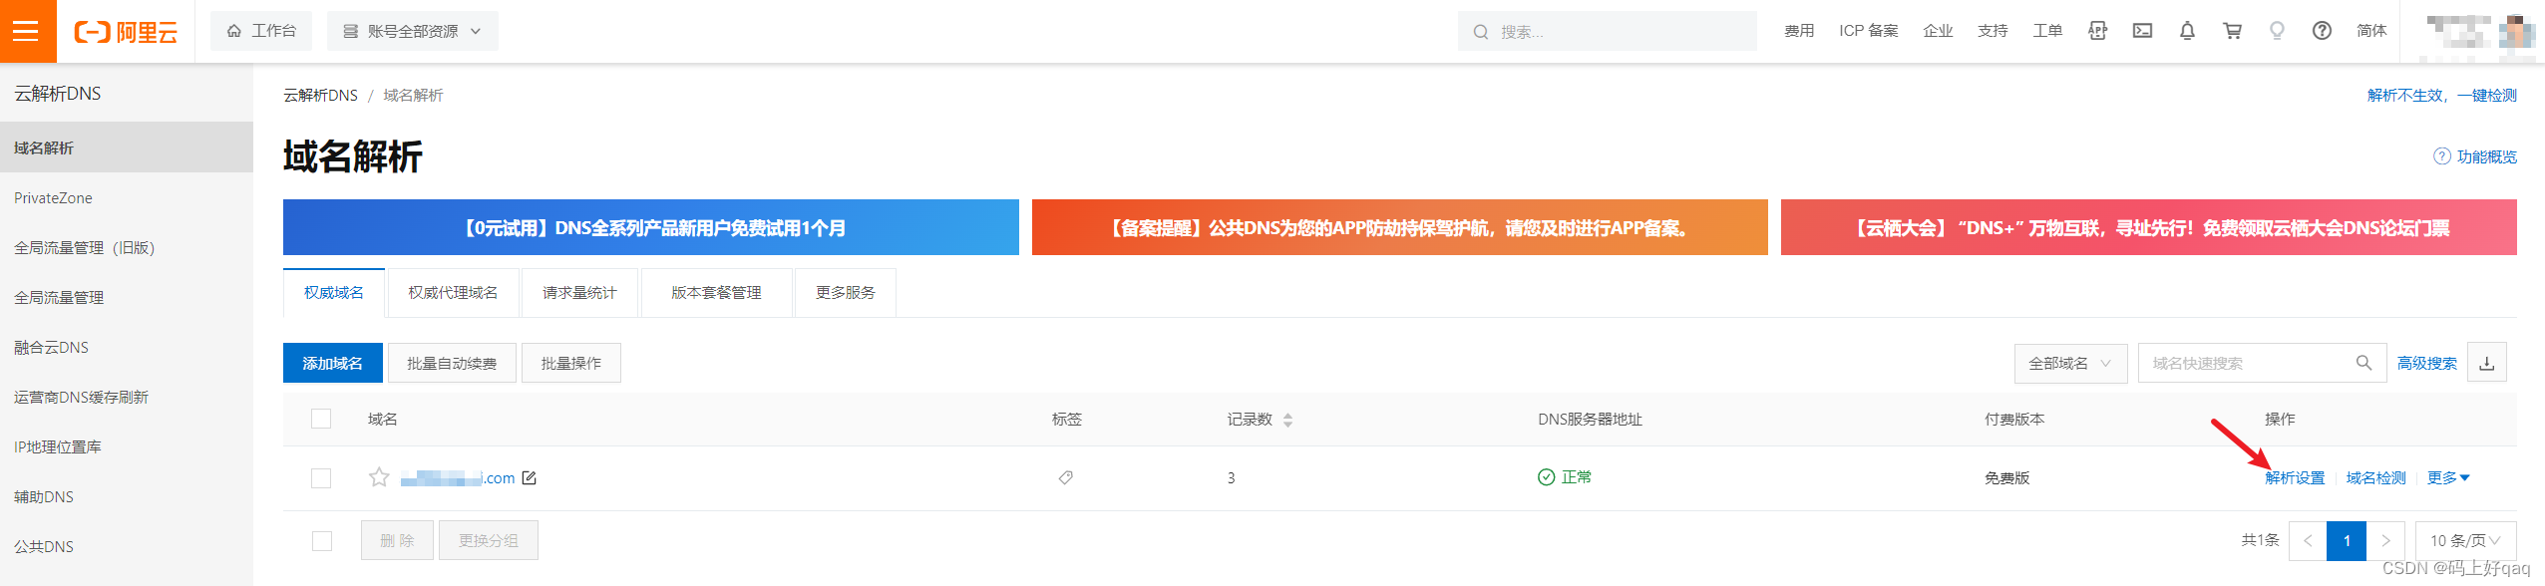Click 解析不生效，一键检测 link
Screen dimensions: 2545x586
[x=2441, y=95]
